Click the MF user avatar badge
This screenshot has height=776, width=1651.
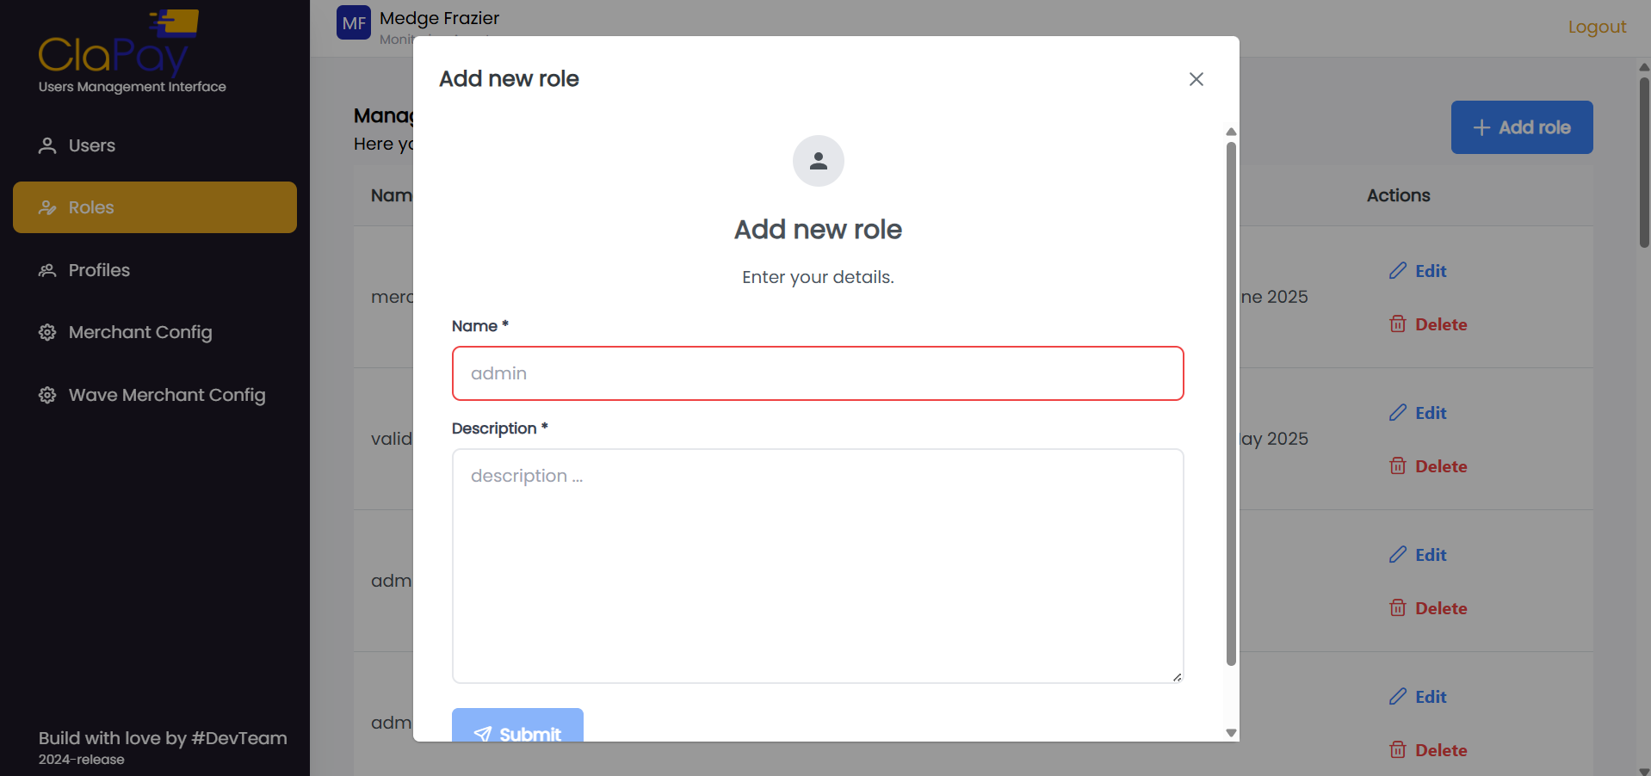coord(353,22)
